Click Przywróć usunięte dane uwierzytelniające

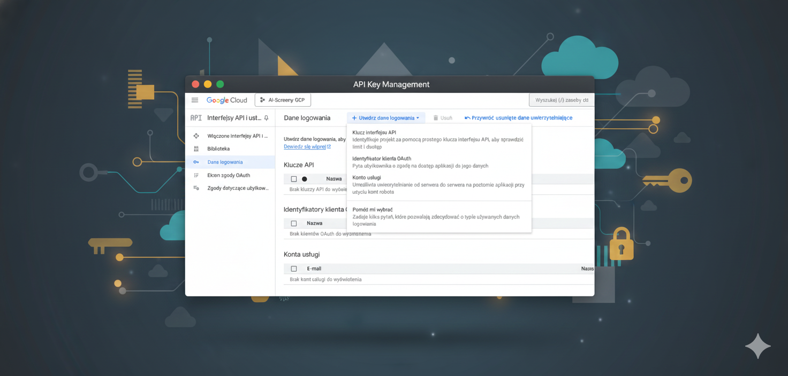pyautogui.click(x=518, y=118)
